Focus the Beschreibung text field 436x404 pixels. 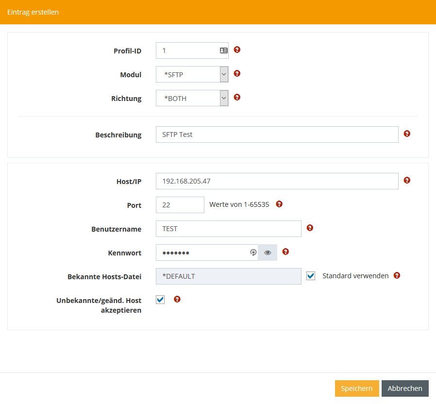coord(277,135)
